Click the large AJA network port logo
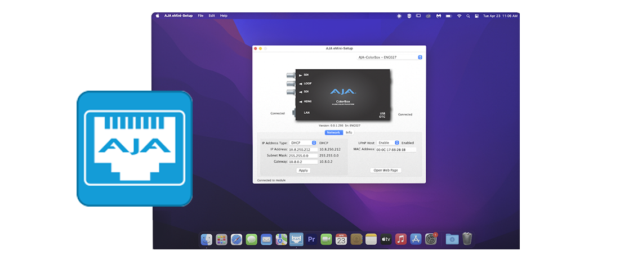The image size is (642, 264). click(134, 148)
